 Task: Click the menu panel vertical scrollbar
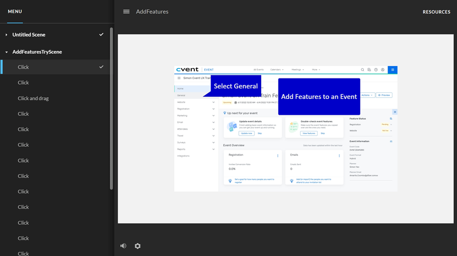coord(111,108)
